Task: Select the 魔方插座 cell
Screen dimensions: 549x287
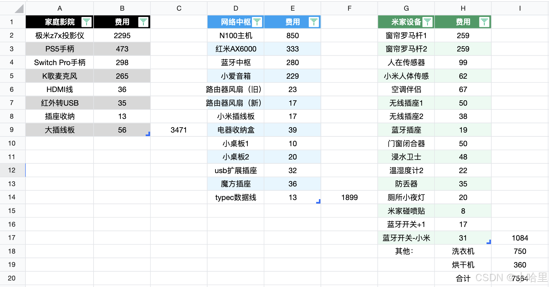Action: 236,184
